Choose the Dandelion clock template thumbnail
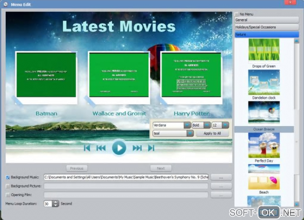 point(264,82)
